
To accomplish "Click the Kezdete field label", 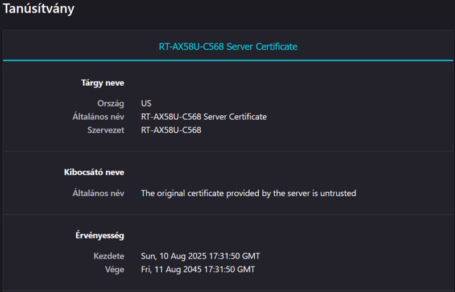I will coord(109,256).
